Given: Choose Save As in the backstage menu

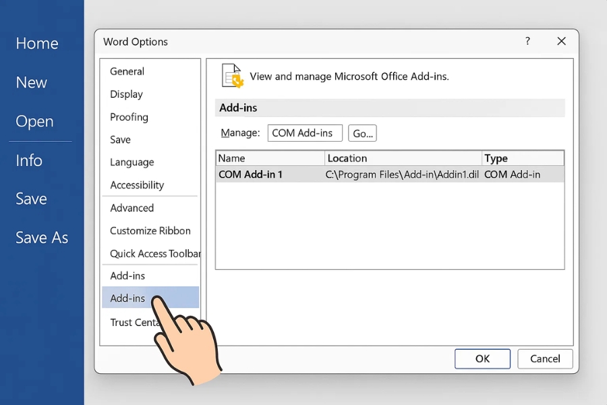Looking at the screenshot, I should [42, 238].
